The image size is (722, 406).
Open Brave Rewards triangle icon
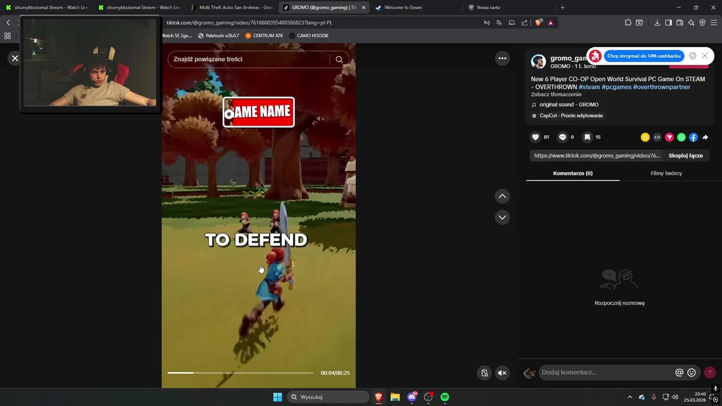[x=551, y=23]
